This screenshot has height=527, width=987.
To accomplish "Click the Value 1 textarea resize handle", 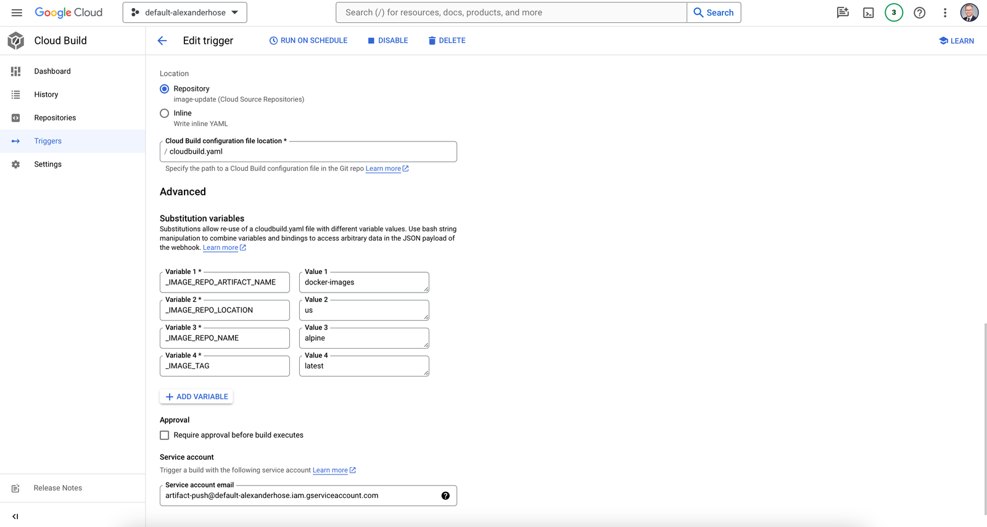I will 426,289.
